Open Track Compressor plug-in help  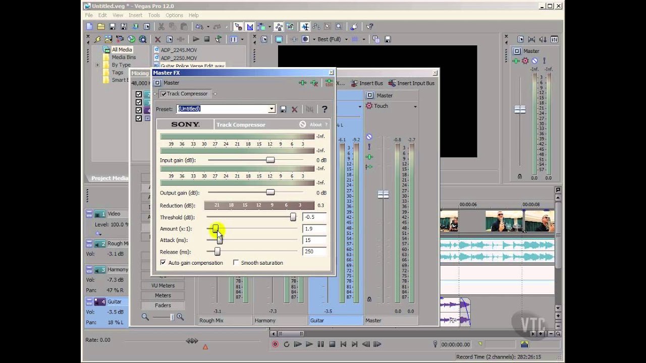325,109
